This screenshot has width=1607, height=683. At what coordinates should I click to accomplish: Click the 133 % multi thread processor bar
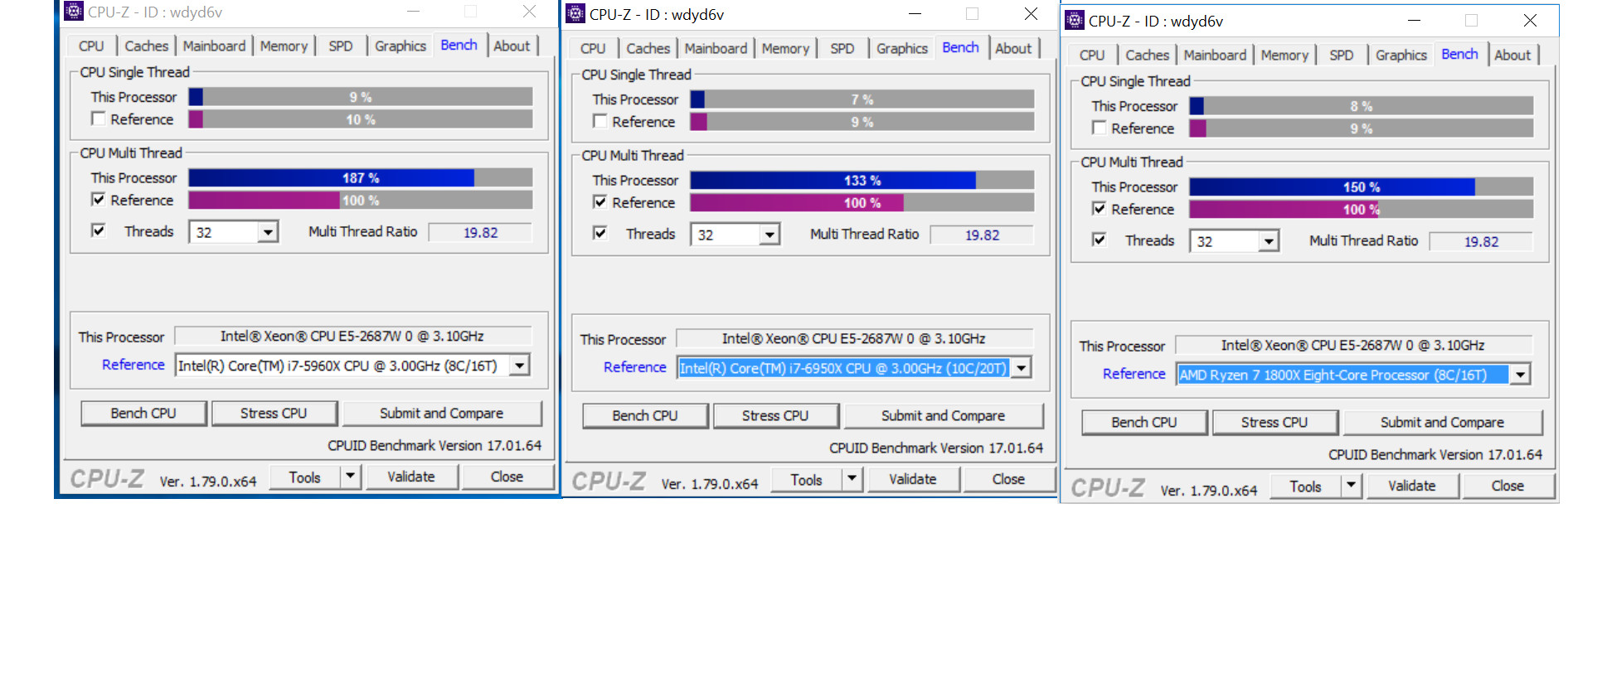tap(862, 180)
